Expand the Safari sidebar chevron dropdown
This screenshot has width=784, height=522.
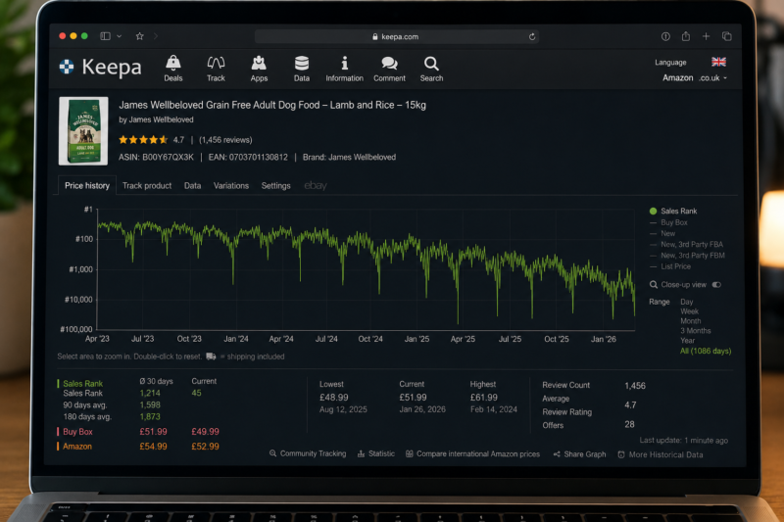click(x=119, y=36)
